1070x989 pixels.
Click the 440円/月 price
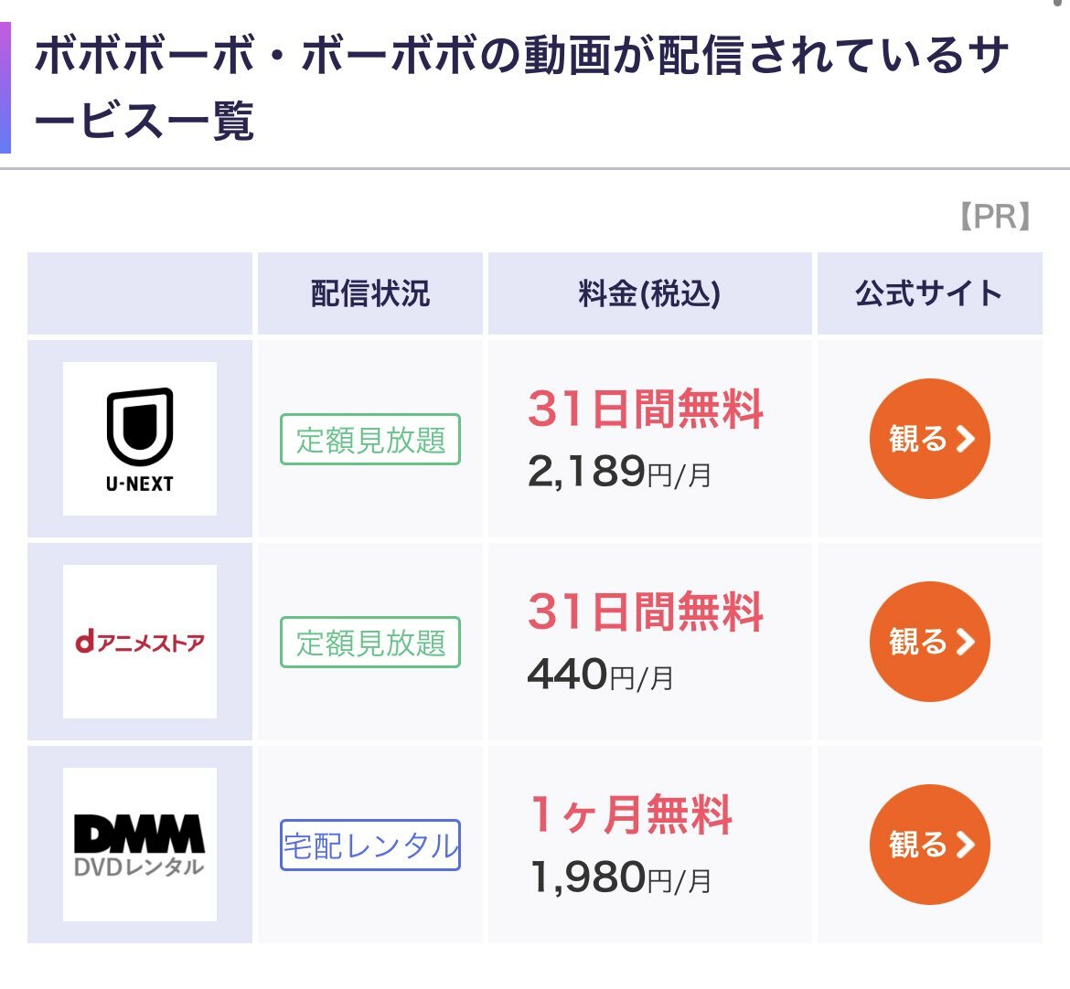[601, 675]
